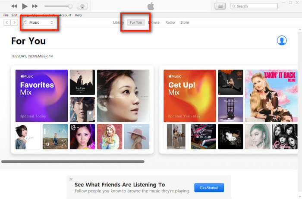Open the account profile avatar icon
The height and width of the screenshot is (199, 302).
tap(282, 41)
